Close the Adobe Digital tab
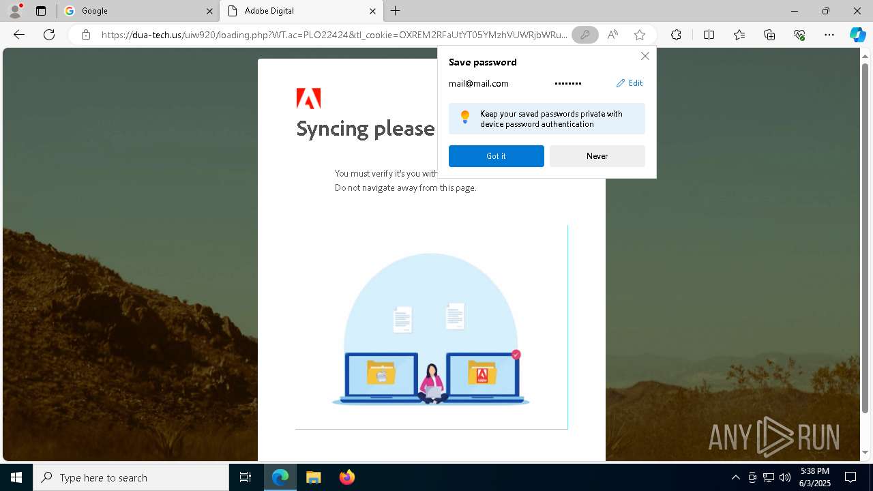This screenshot has width=873, height=491. tap(372, 11)
